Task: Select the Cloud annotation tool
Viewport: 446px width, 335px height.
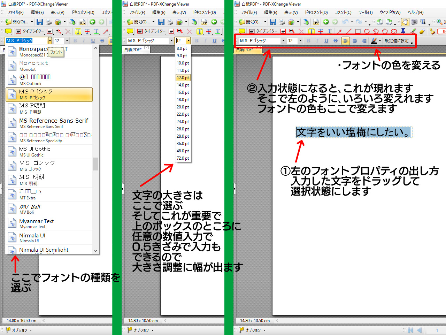Action: (x=394, y=31)
